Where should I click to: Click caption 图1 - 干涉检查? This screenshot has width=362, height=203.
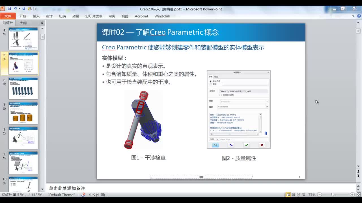point(148,158)
